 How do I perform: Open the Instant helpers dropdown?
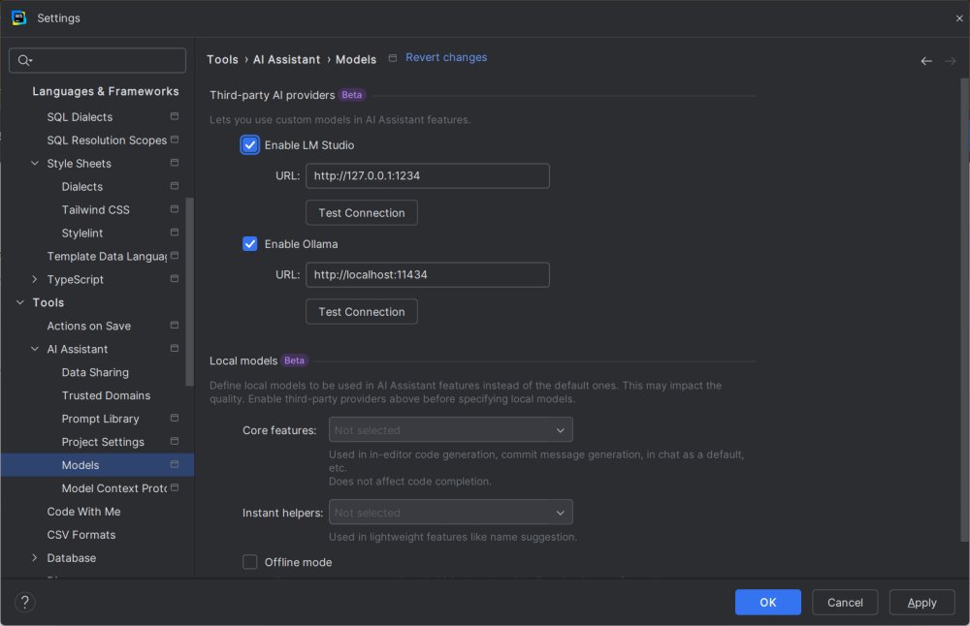pyautogui.click(x=451, y=513)
